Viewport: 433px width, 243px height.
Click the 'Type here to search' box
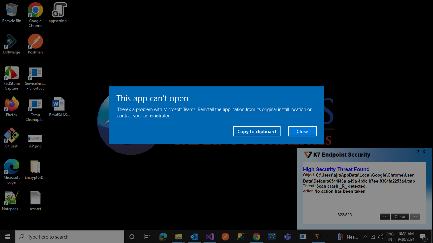coord(70,237)
